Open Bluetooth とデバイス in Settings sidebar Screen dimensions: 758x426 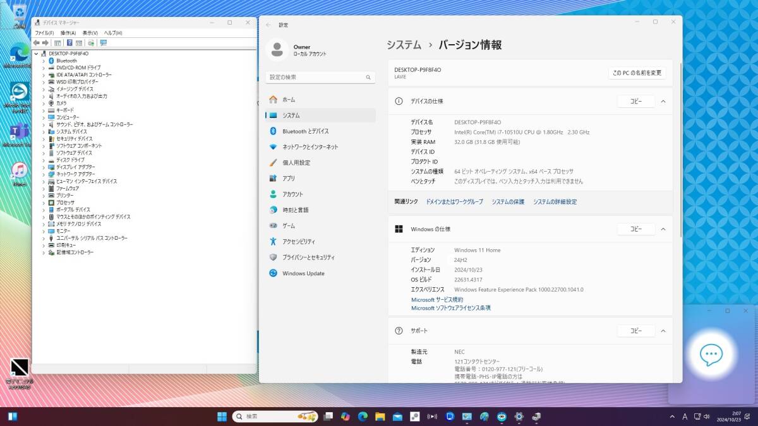[x=320, y=131]
